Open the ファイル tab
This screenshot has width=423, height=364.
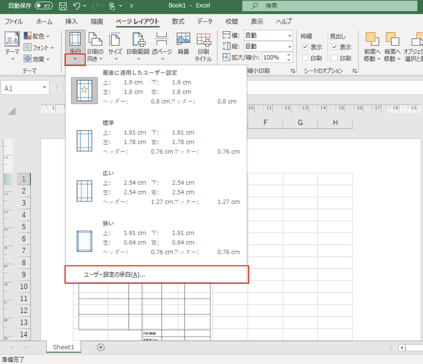pos(14,22)
